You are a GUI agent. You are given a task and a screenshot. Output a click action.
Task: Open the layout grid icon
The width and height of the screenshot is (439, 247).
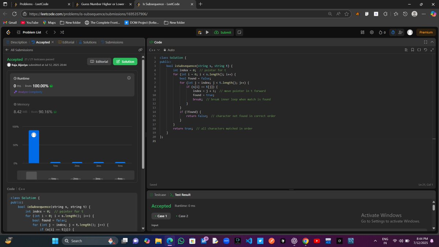363,32
